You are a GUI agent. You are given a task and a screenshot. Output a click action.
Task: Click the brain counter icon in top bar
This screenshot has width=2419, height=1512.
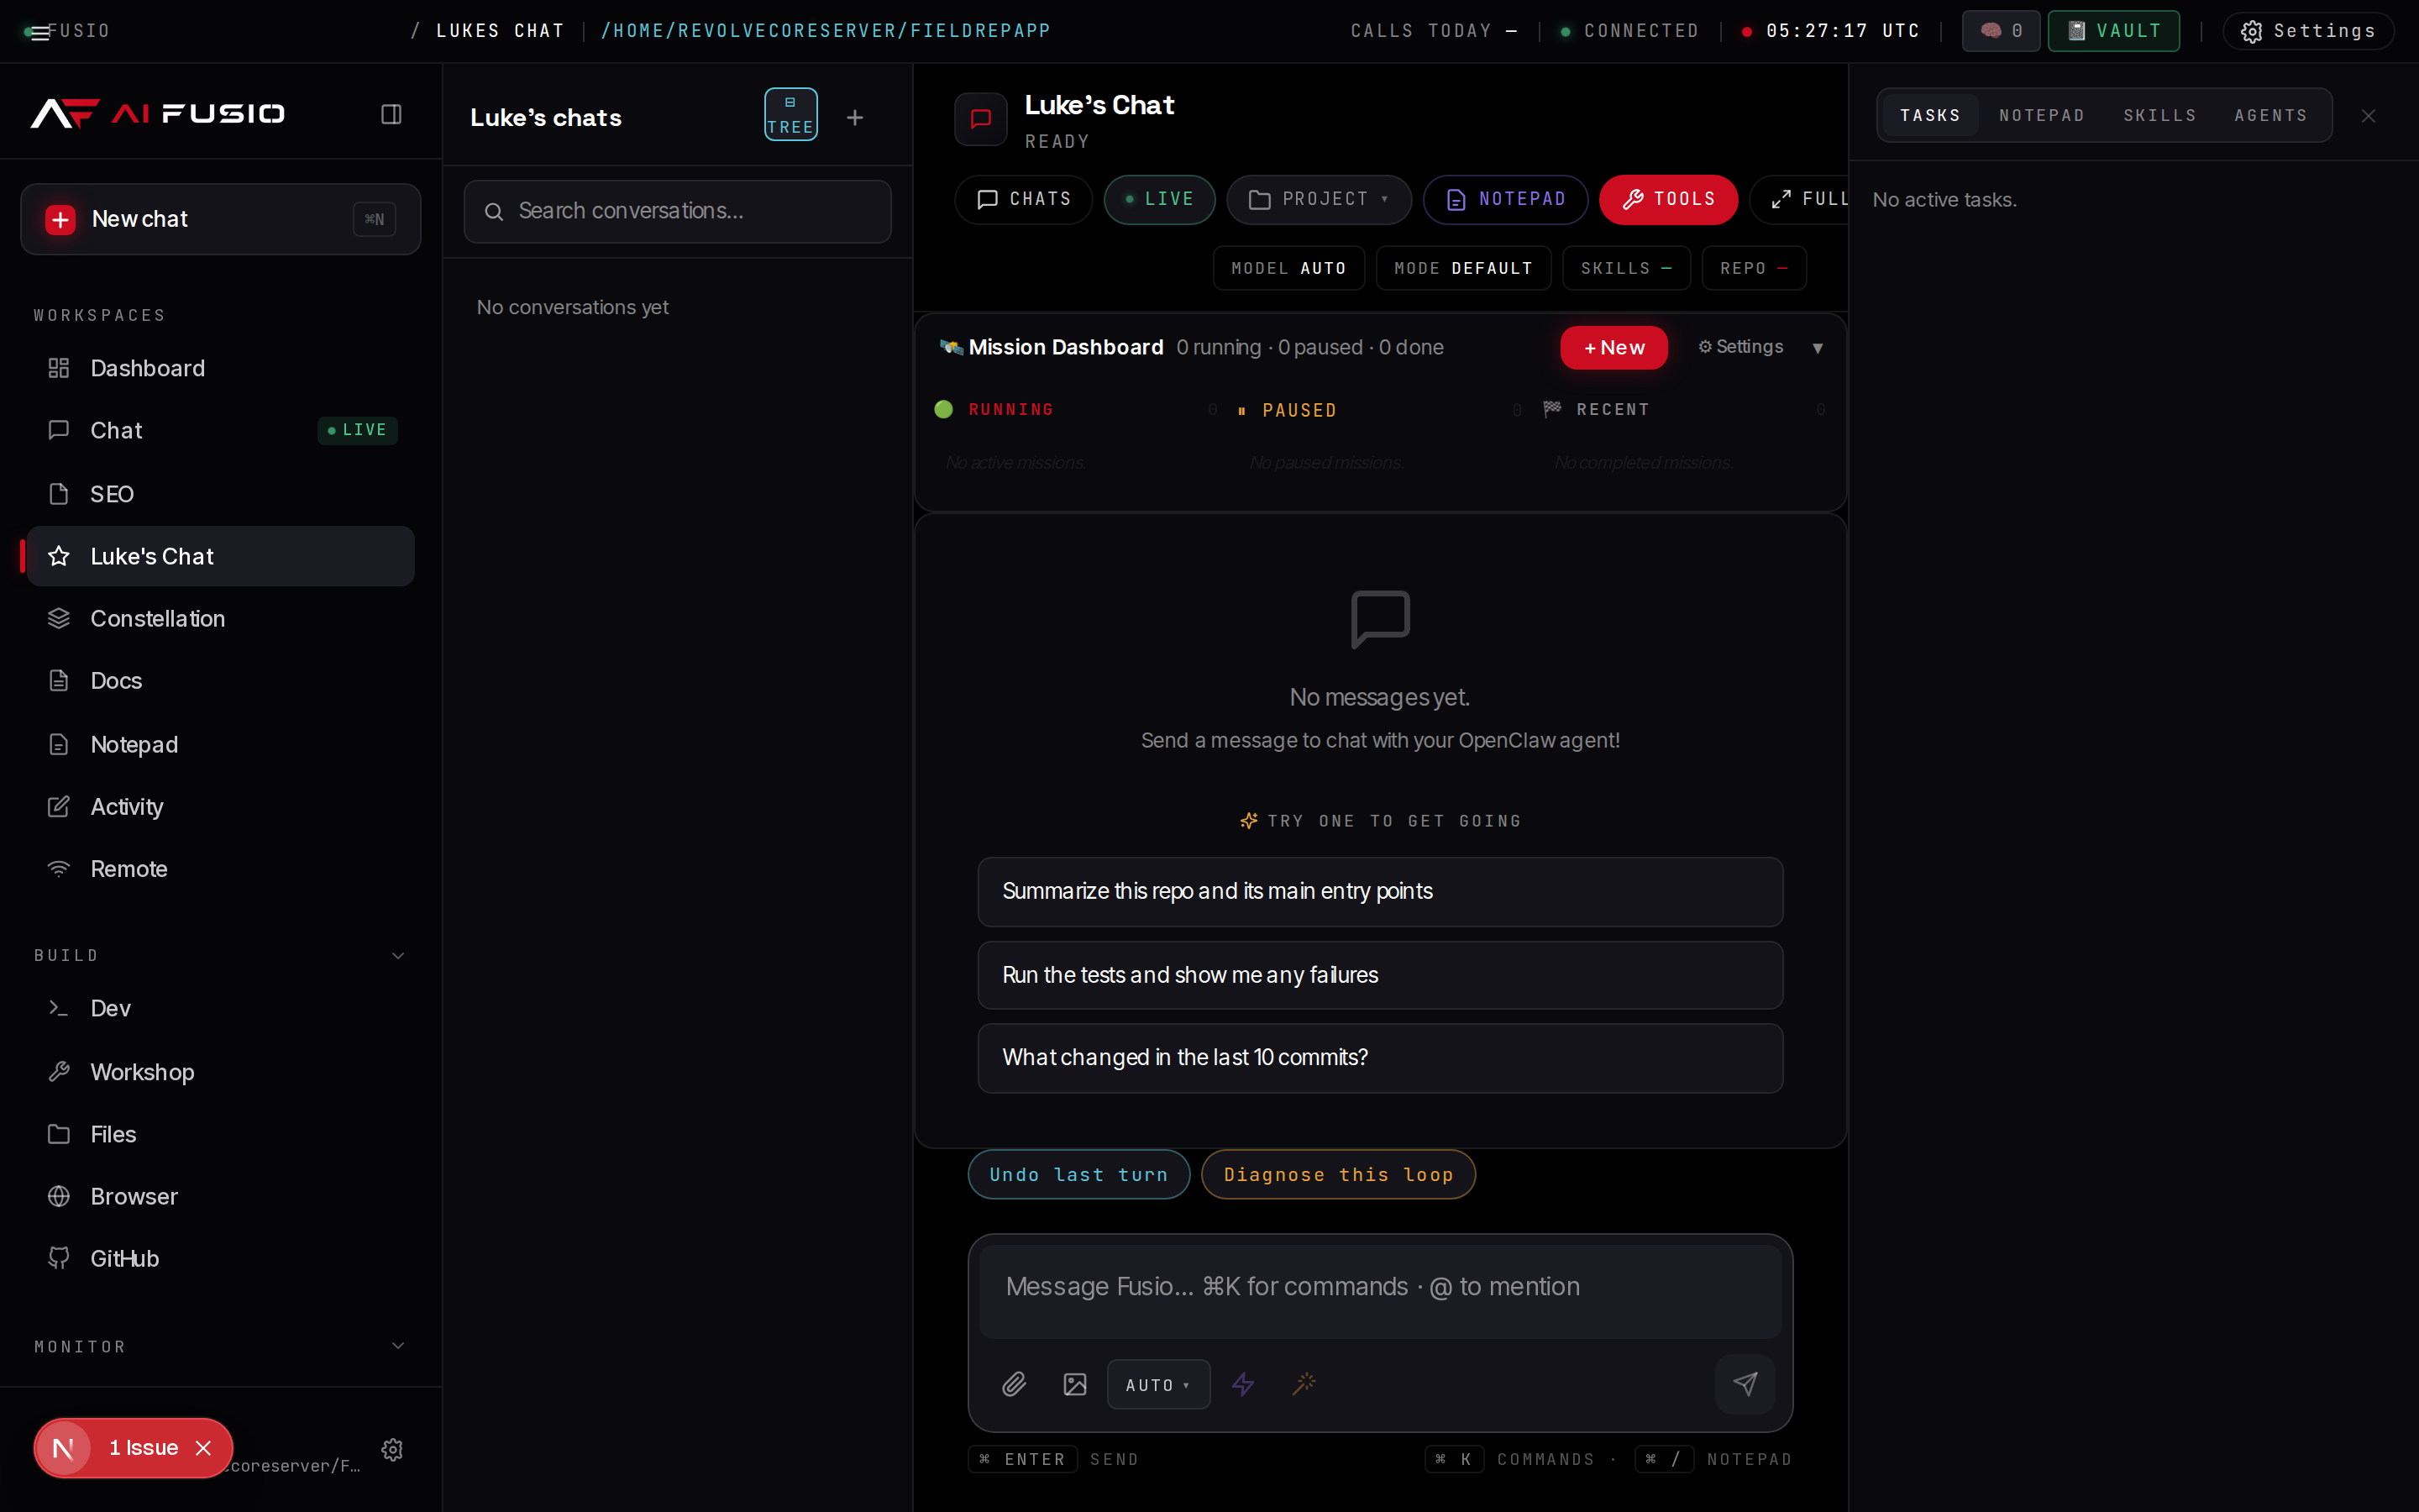pos(2000,31)
